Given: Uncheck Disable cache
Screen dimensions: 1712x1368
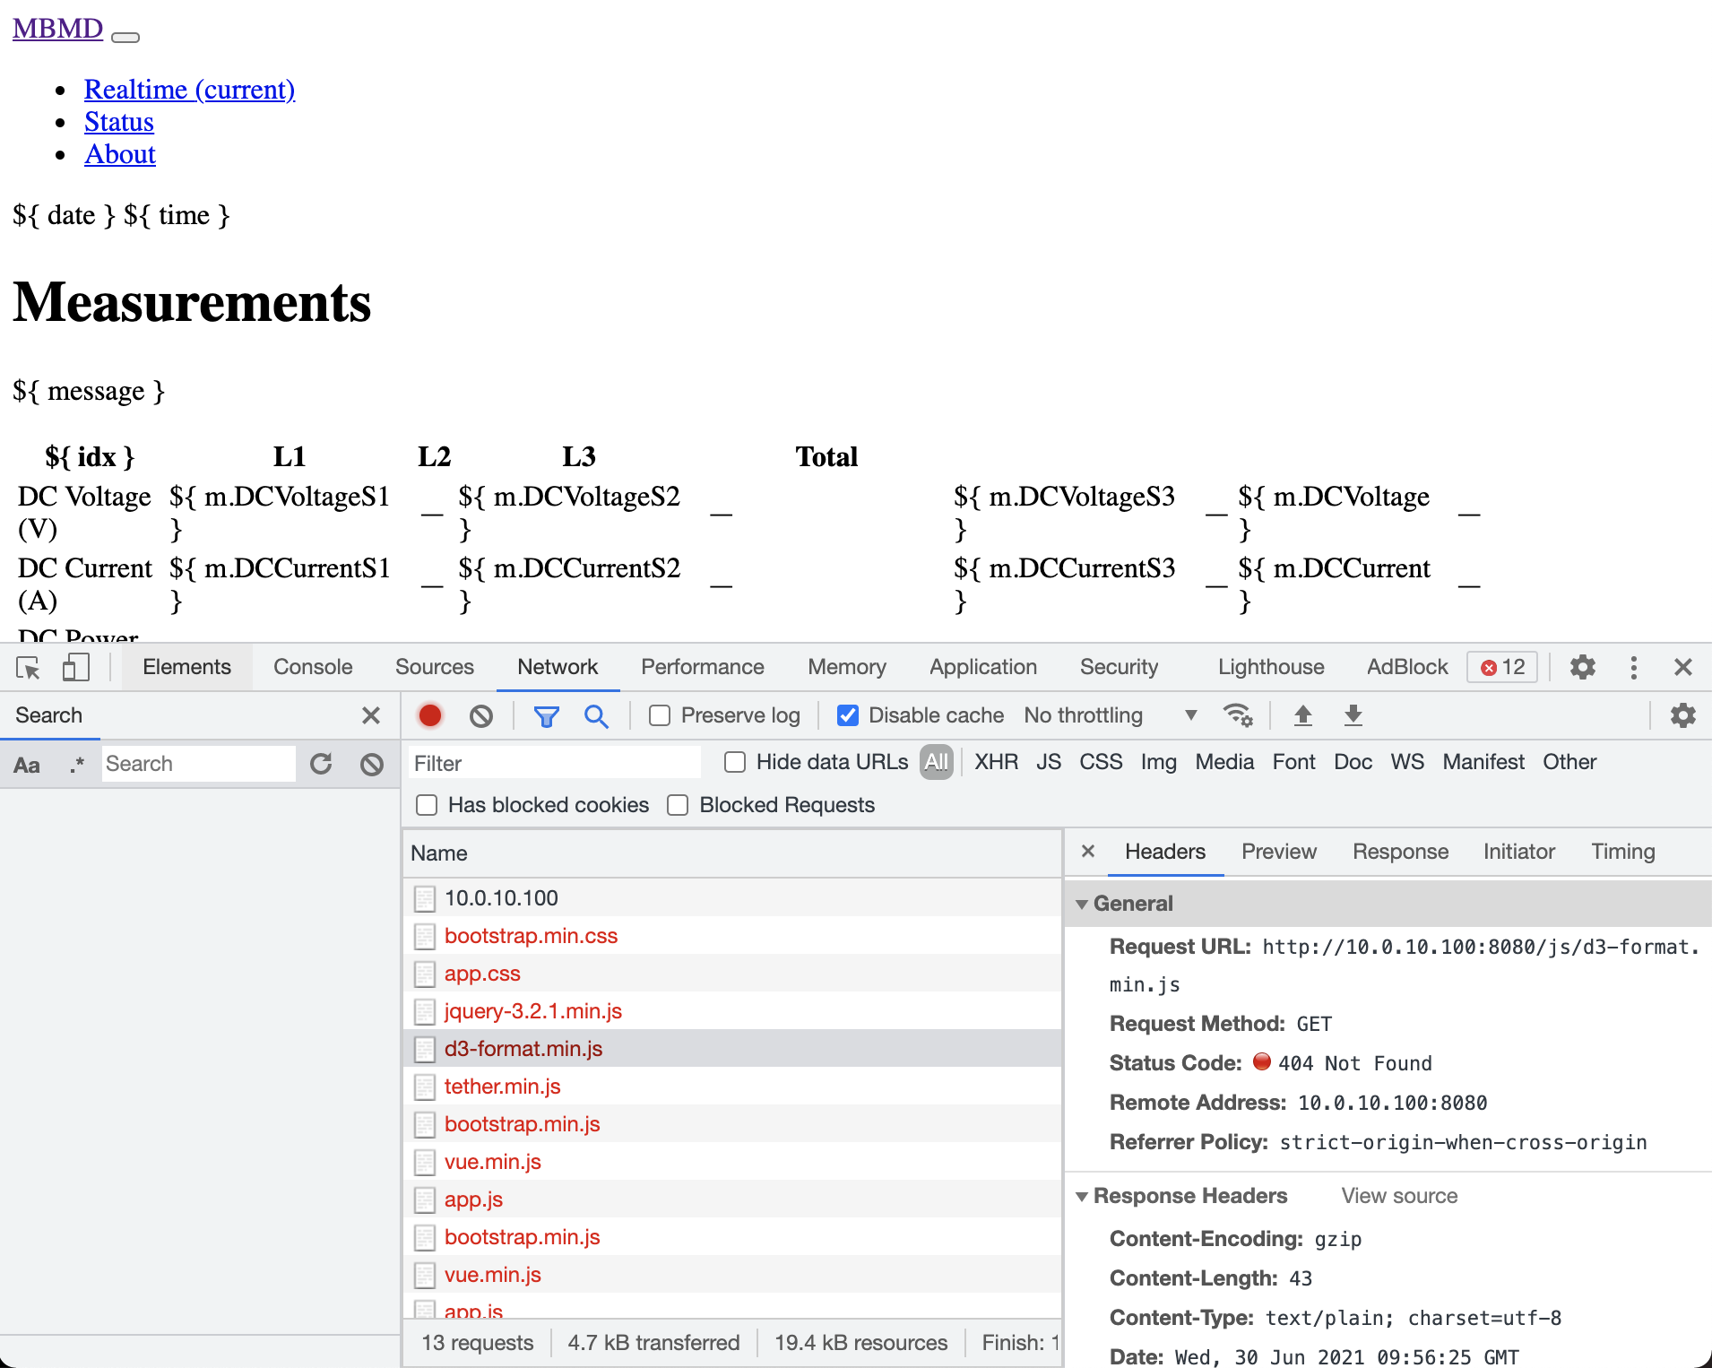Looking at the screenshot, I should (848, 715).
